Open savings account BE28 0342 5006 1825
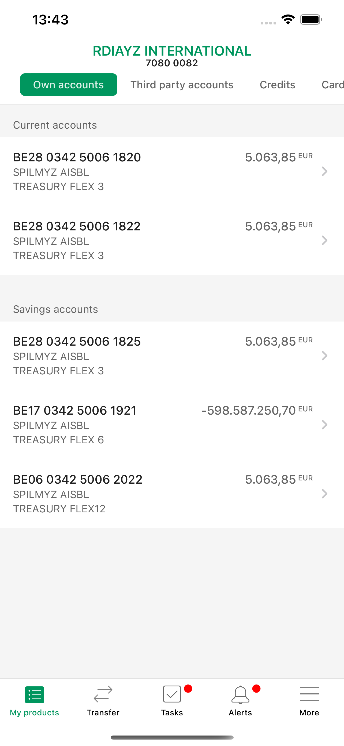Screen dimensions: 344x746 [x=172, y=356]
